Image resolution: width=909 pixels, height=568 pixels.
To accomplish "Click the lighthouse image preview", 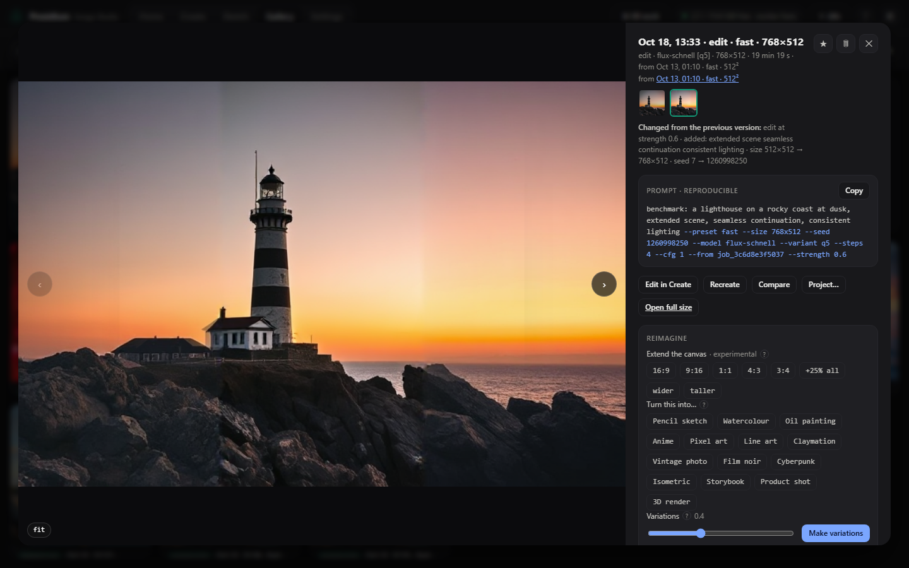I will 322,284.
